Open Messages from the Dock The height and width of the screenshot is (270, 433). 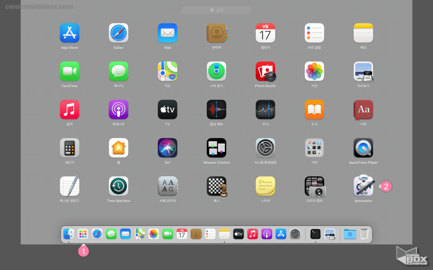click(111, 234)
